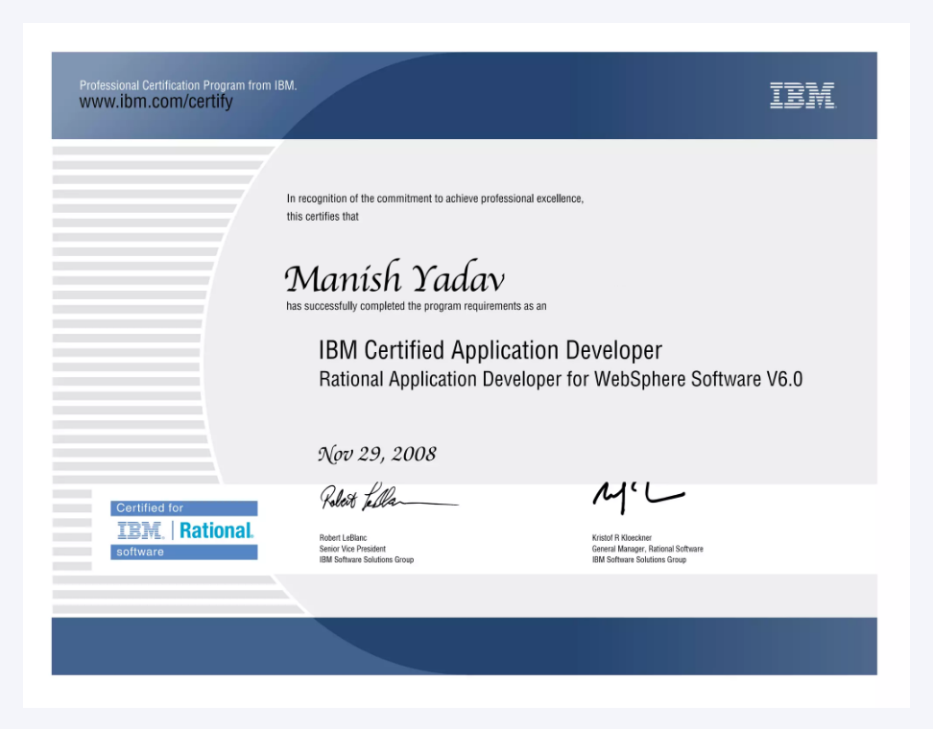Click 'Senior Vice President' text

tap(352, 549)
